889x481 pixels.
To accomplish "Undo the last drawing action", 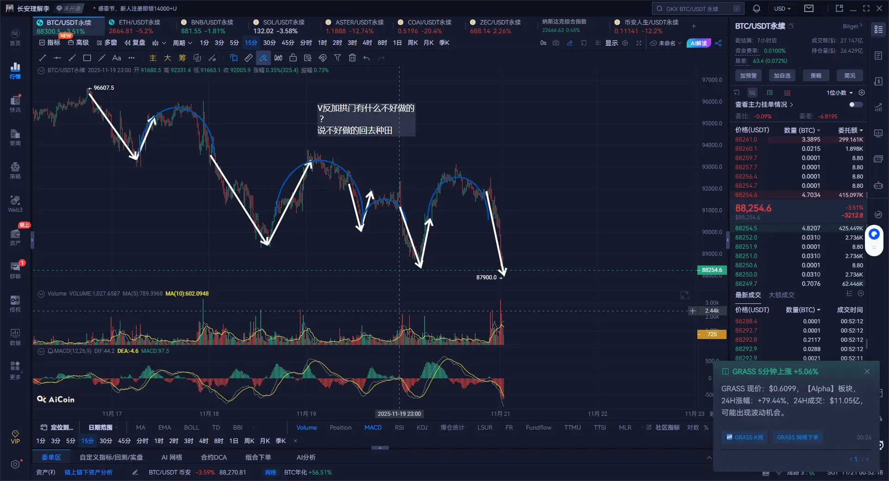I will point(367,58).
